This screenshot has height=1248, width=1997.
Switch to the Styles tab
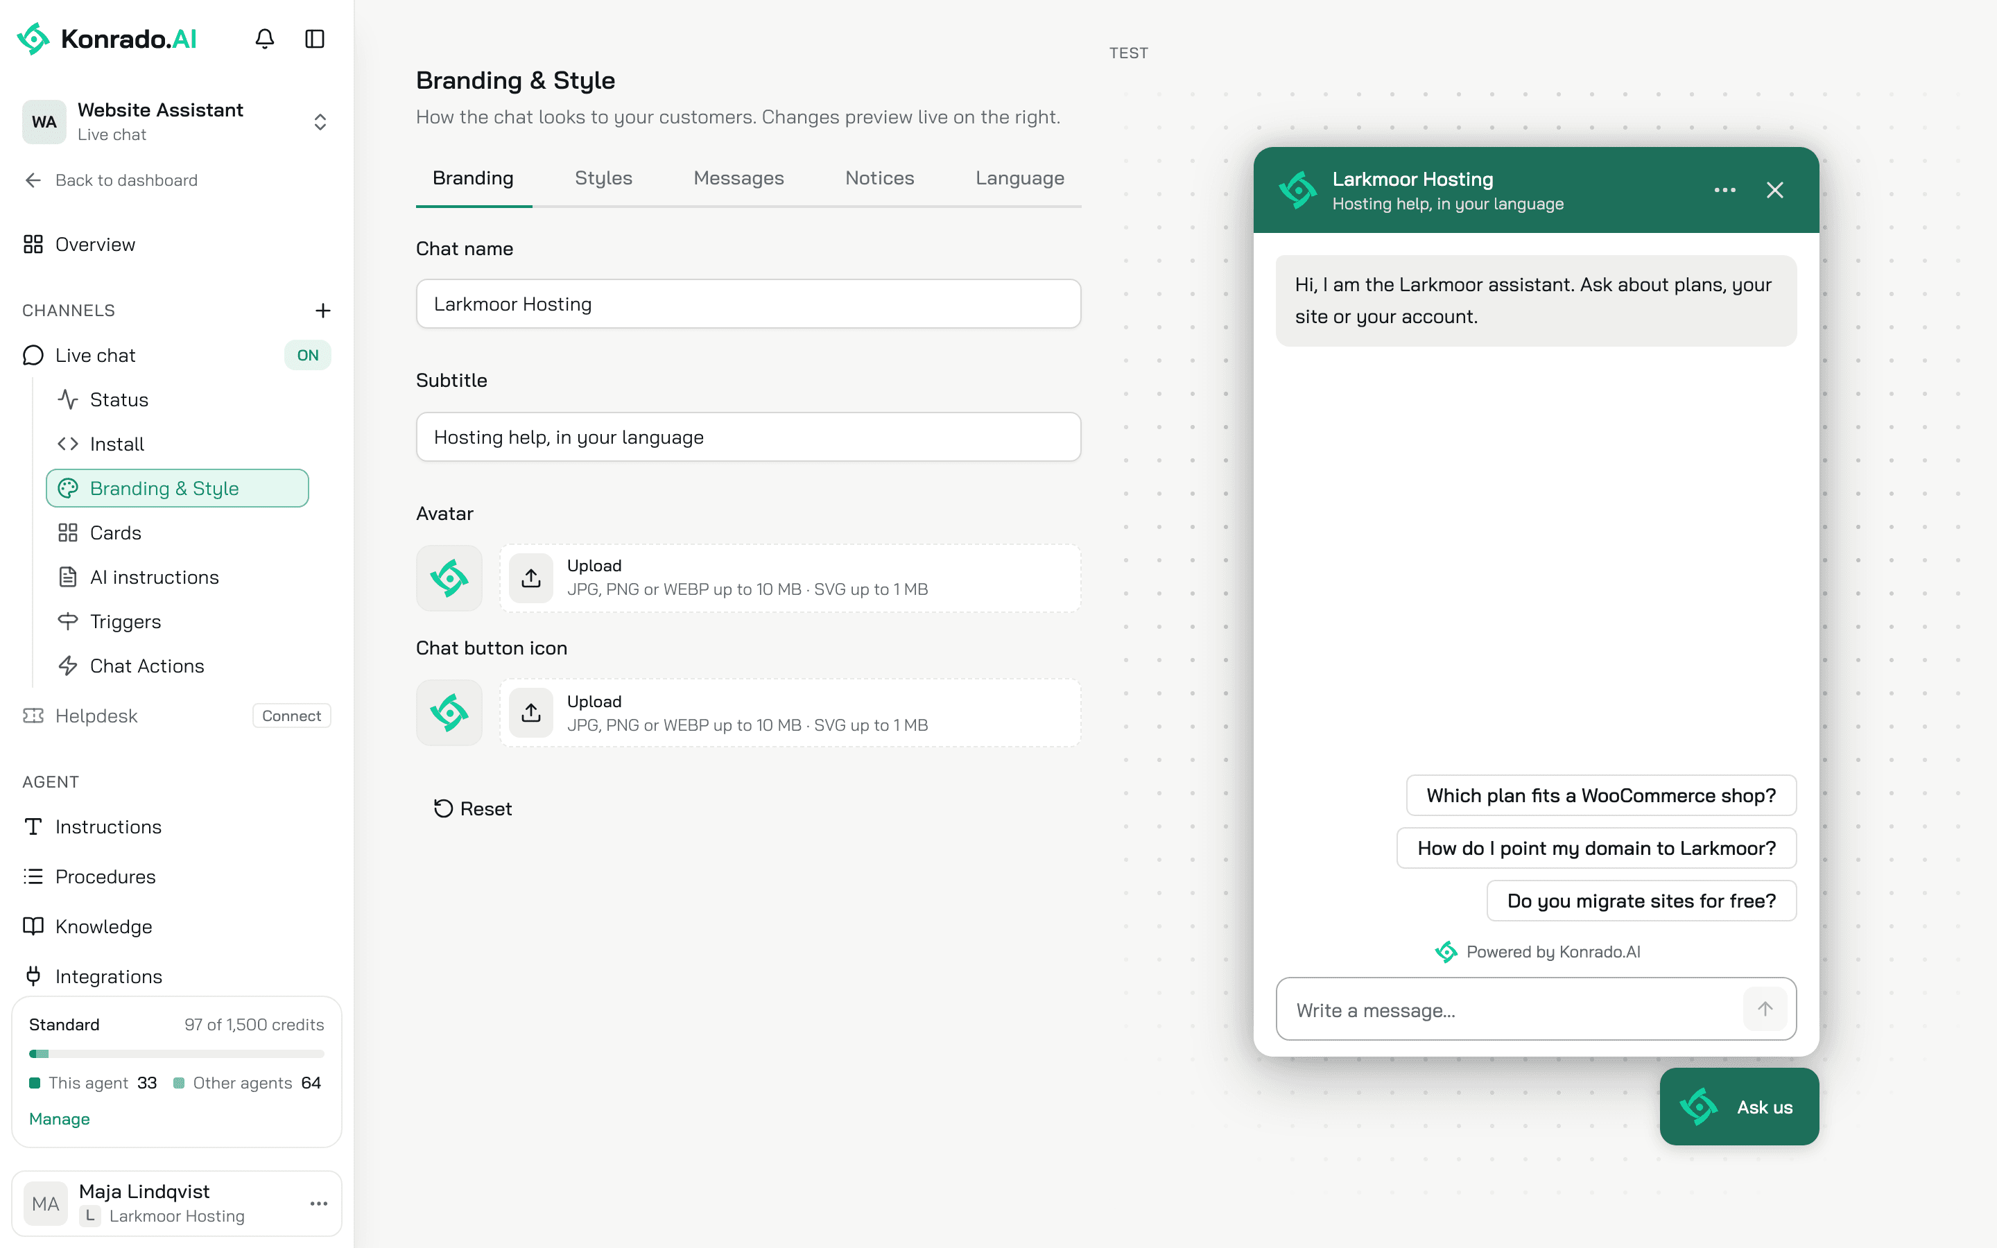point(603,178)
